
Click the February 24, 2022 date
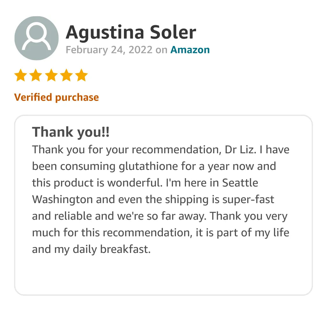click(x=109, y=50)
